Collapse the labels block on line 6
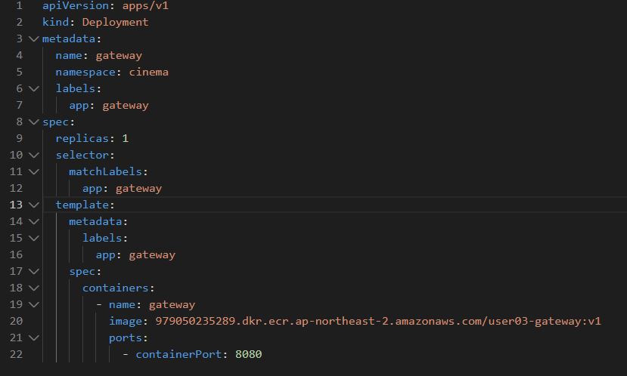Image resolution: width=627 pixels, height=376 pixels. pos(34,88)
